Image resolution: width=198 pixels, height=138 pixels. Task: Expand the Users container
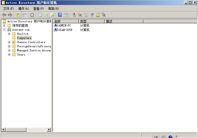coord(9,54)
